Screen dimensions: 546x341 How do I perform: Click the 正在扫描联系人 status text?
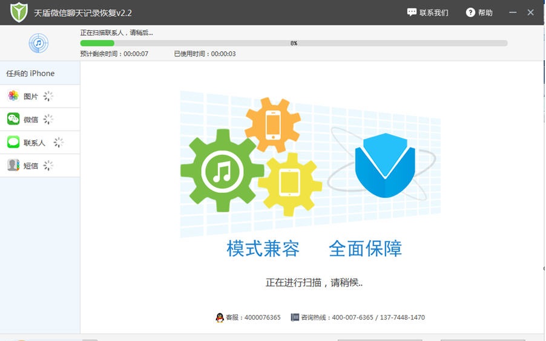[117, 33]
